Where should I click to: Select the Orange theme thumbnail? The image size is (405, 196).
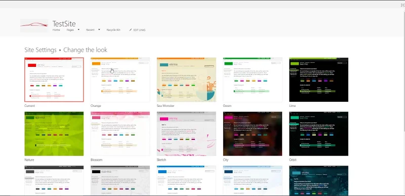(120, 80)
